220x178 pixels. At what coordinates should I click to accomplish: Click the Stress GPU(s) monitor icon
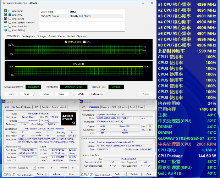point(5,30)
